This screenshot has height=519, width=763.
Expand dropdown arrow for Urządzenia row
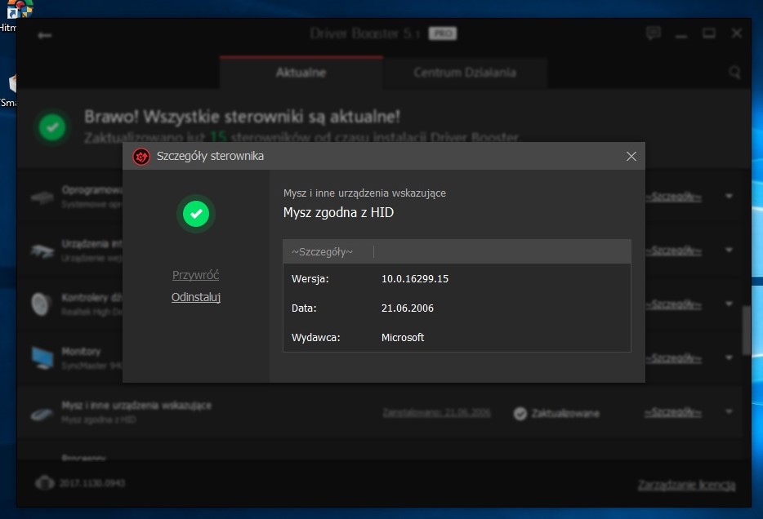coord(729,250)
